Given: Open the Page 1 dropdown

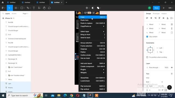Looking at the screenshot, I should point(26,14).
